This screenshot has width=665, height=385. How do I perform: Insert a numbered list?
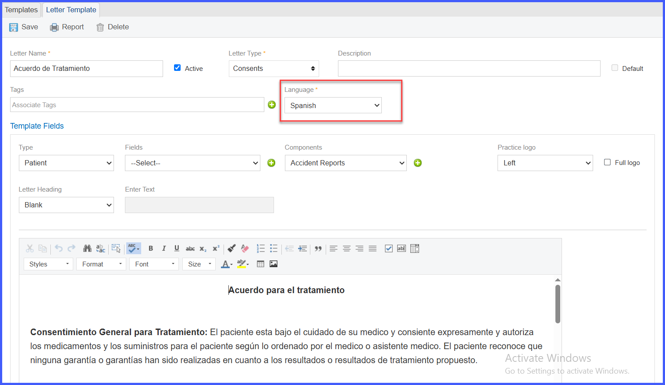261,248
